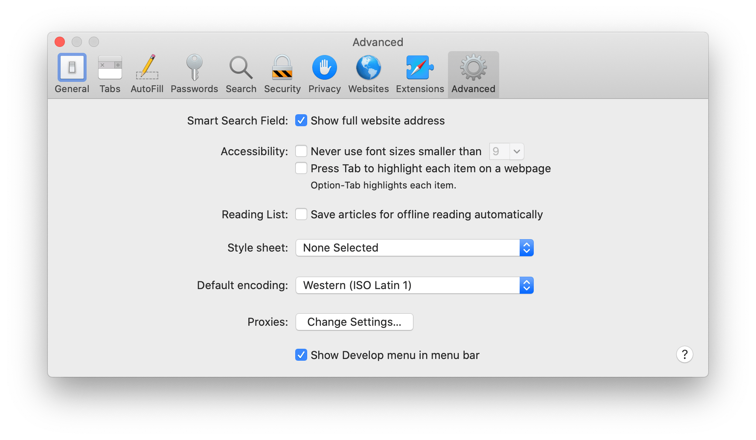Enable Never use font sizes smaller than
Image resolution: width=756 pixels, height=440 pixels.
pos(301,151)
